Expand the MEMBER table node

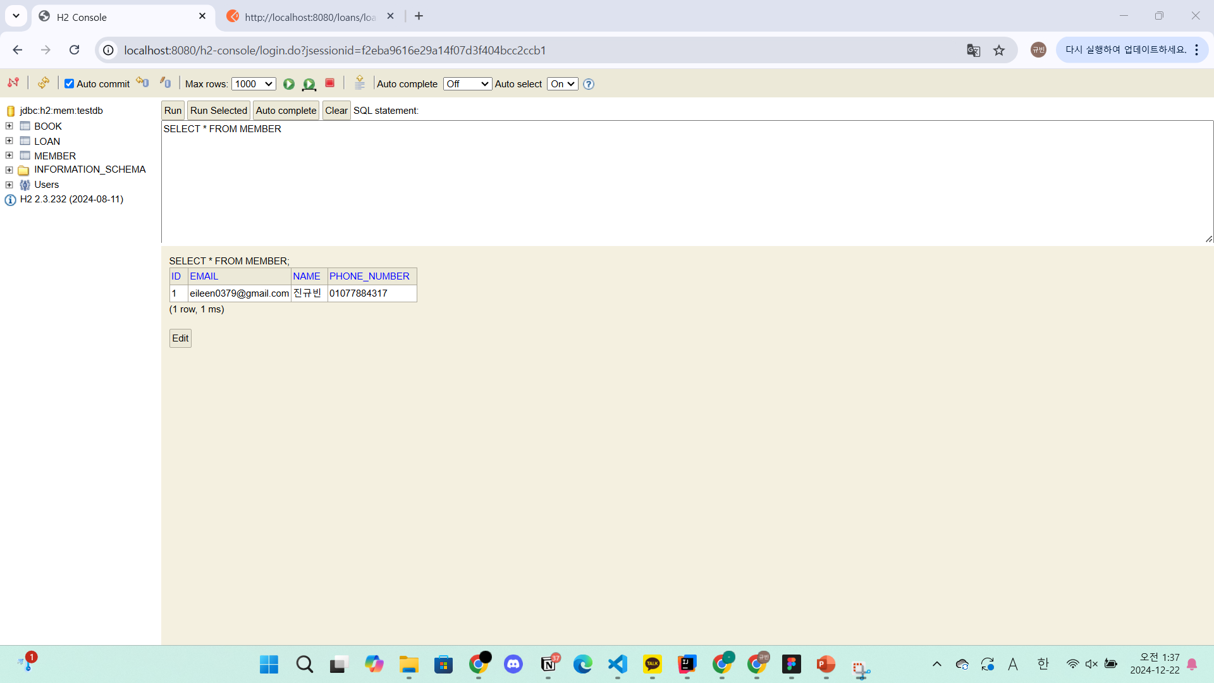coord(9,156)
